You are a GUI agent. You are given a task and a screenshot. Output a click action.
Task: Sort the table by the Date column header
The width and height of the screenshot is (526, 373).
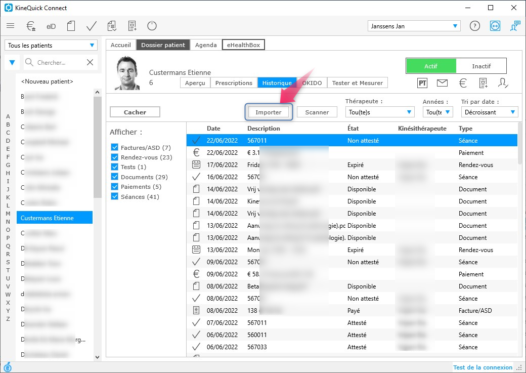[x=213, y=128]
